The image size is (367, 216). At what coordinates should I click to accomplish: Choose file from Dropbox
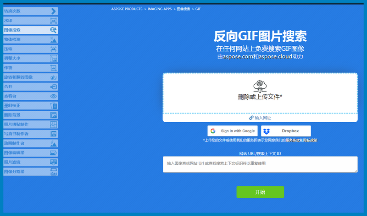(286, 131)
